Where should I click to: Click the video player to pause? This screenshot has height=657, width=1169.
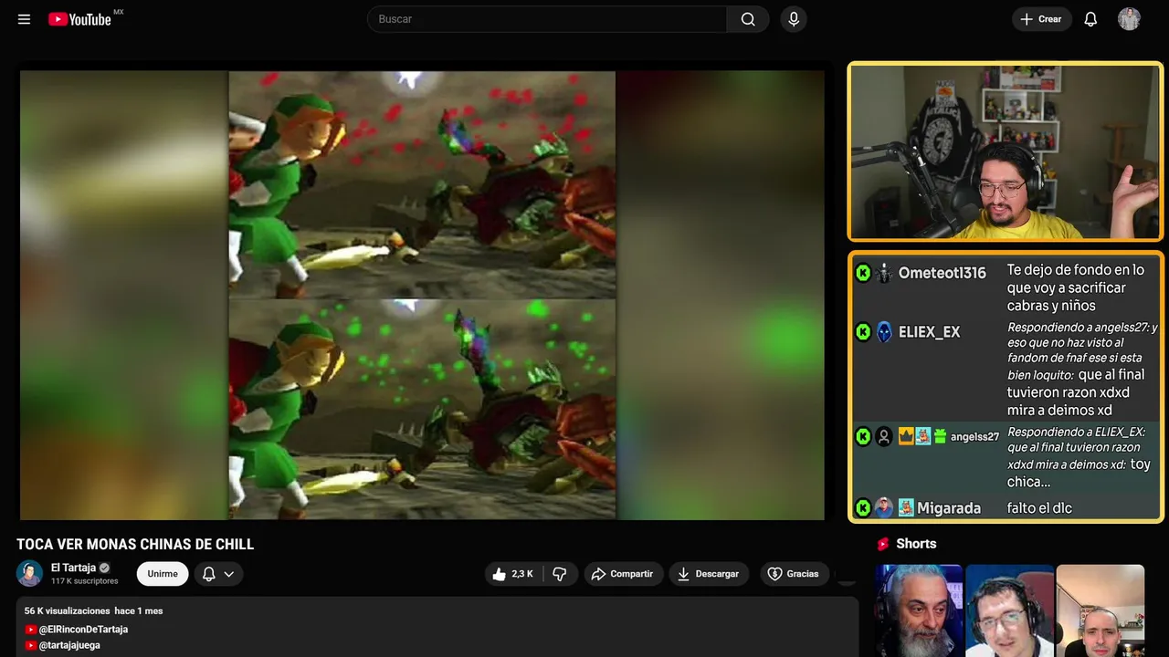coord(422,295)
